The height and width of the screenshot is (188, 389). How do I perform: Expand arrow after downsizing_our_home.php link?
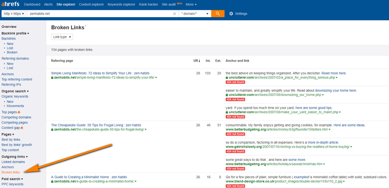click(x=323, y=95)
